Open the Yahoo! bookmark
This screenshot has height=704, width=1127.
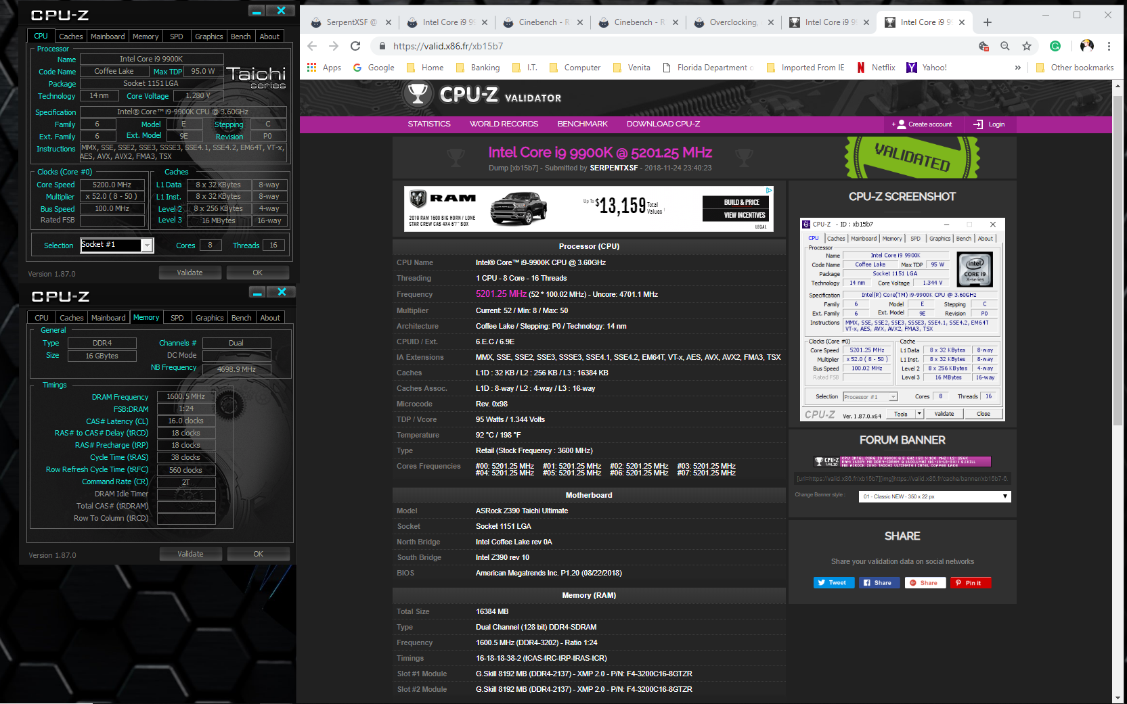coord(927,68)
